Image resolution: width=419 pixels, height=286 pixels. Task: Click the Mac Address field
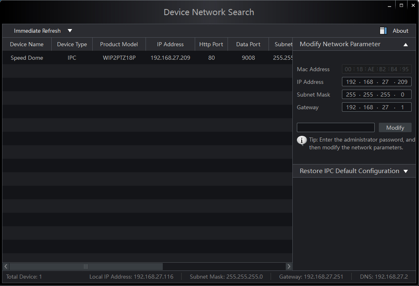tap(376, 69)
